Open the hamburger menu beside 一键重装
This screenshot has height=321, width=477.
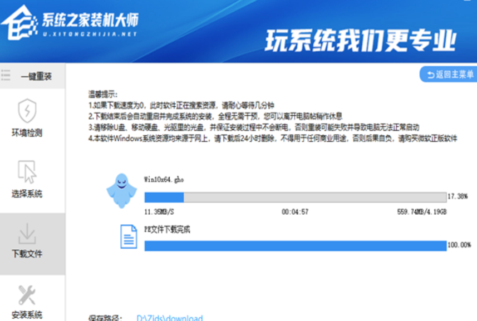click(6, 75)
